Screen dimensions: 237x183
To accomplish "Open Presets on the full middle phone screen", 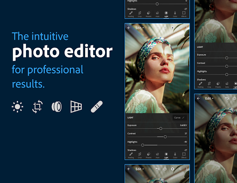I will (149, 155).
